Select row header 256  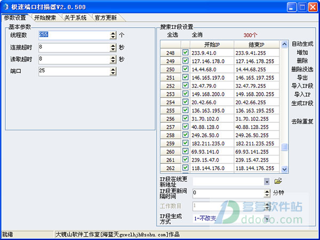[171, 119]
